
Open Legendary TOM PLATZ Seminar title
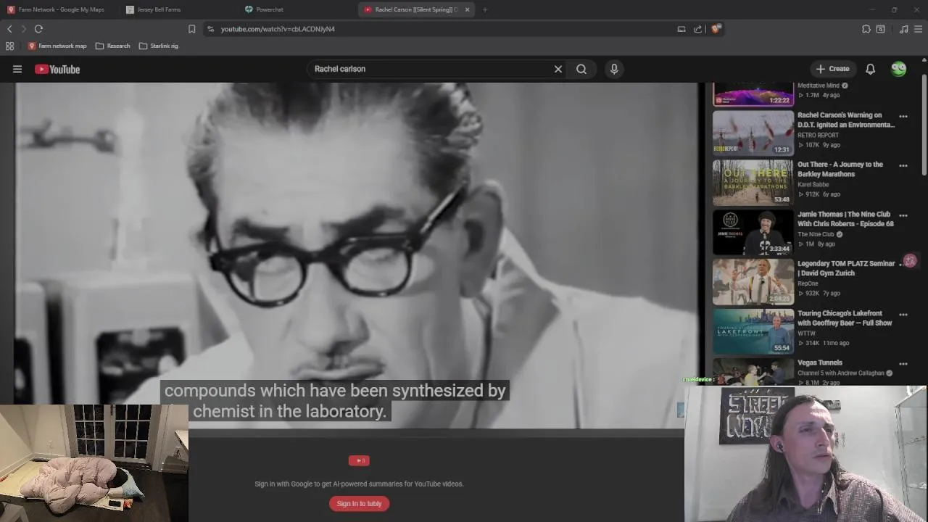pos(846,268)
